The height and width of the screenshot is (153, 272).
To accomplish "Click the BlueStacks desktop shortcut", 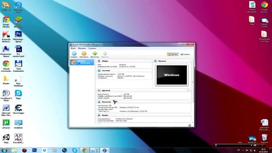I will click(x=18, y=22).
